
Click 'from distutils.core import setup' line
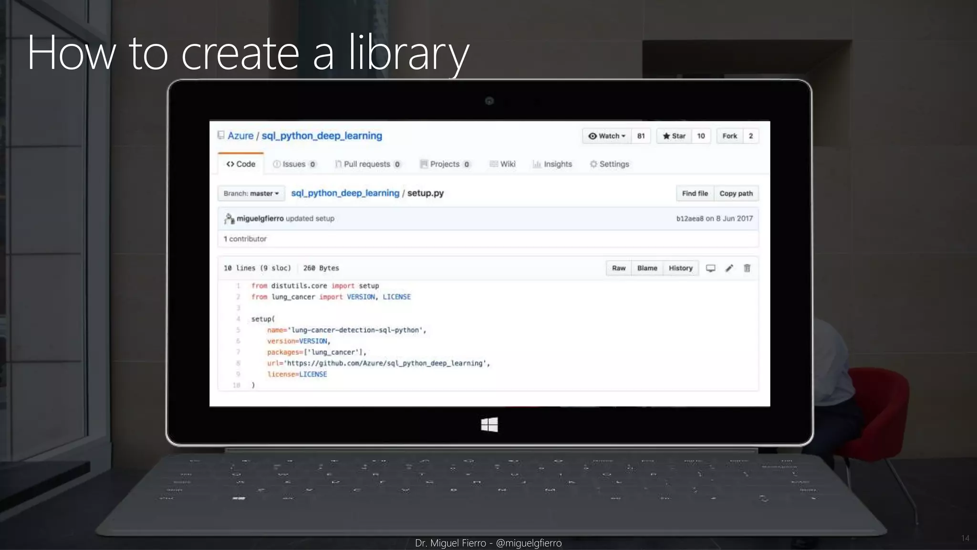tap(315, 286)
